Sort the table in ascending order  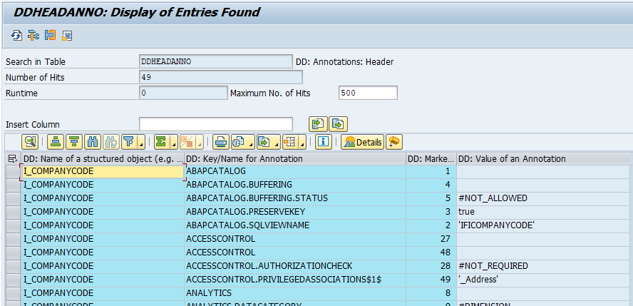[56, 142]
